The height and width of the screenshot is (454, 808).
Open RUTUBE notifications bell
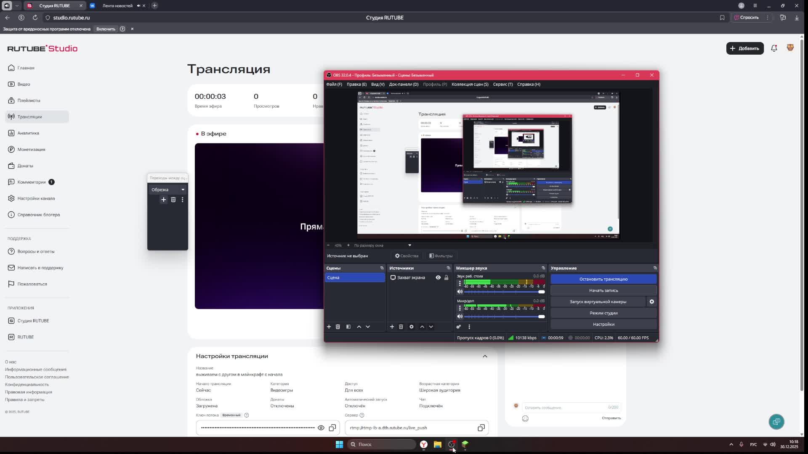tap(774, 48)
